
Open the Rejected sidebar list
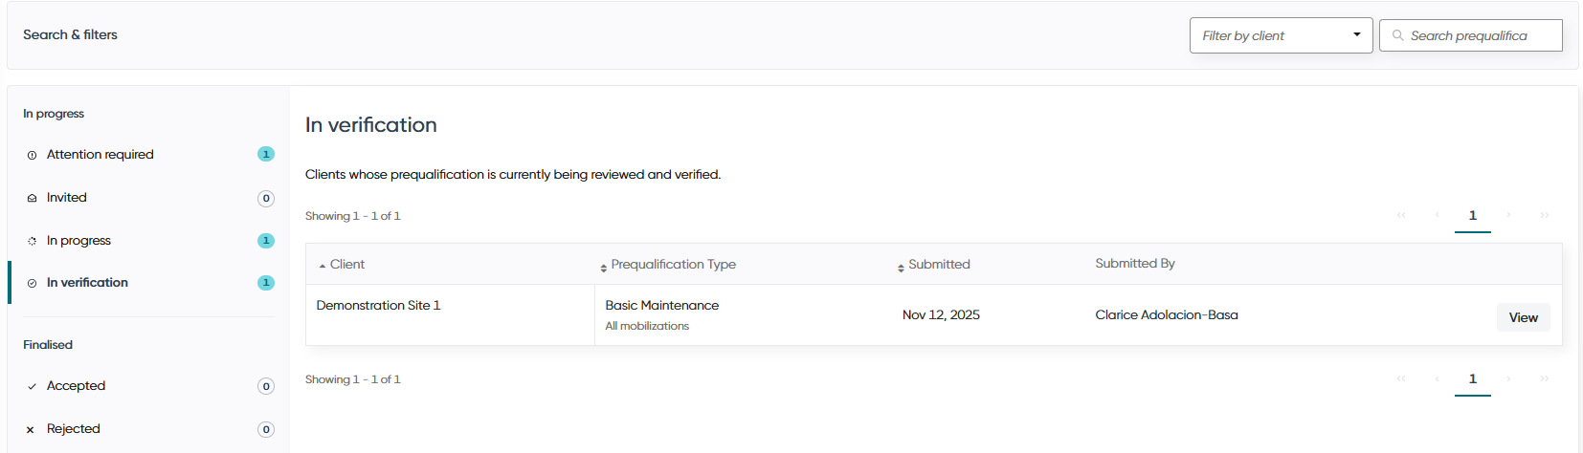(x=149, y=429)
